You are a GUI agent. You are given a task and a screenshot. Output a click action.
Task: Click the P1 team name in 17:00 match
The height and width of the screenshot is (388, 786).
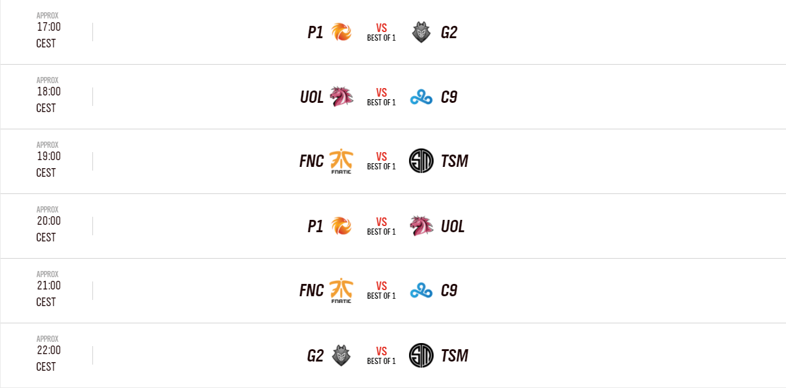click(x=315, y=33)
